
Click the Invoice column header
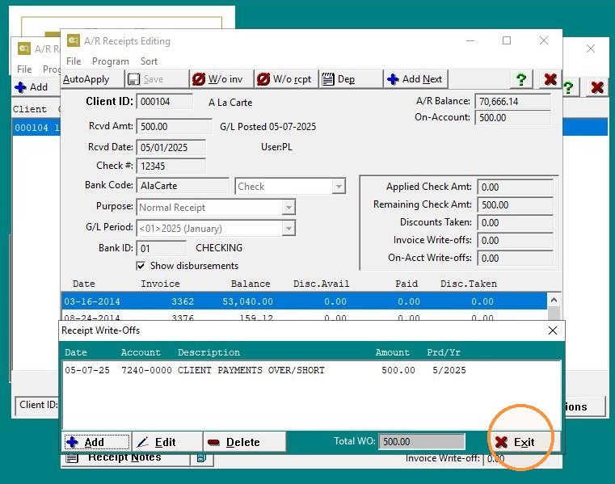tap(160, 284)
